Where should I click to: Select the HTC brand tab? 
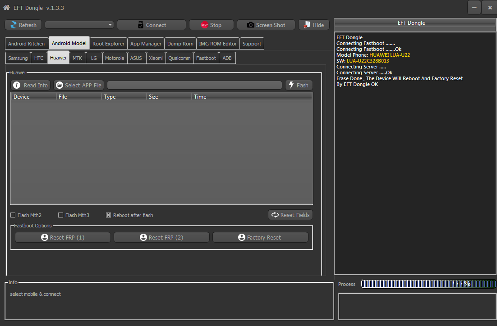point(39,58)
